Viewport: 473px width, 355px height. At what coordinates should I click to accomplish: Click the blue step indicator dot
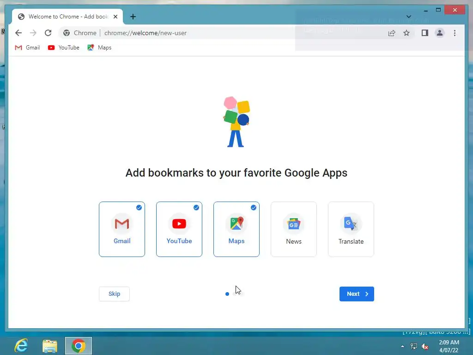(227, 294)
